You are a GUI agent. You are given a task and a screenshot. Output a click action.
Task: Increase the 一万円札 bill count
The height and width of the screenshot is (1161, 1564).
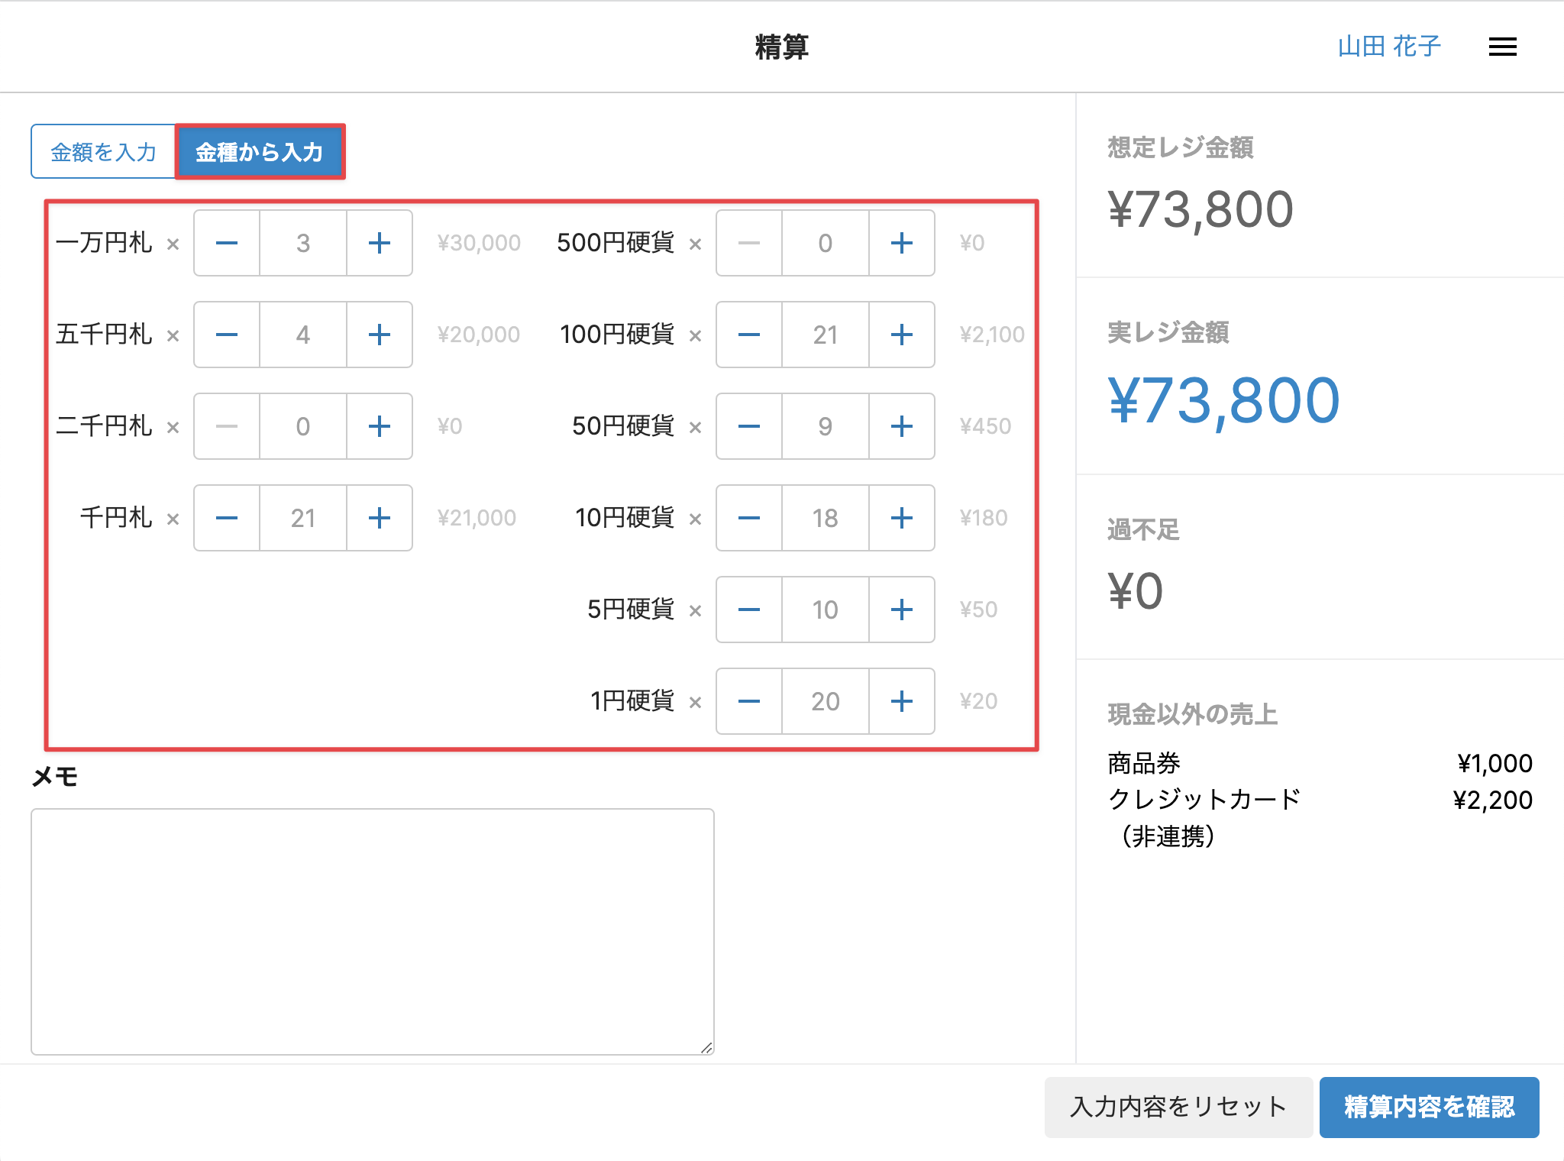[380, 243]
